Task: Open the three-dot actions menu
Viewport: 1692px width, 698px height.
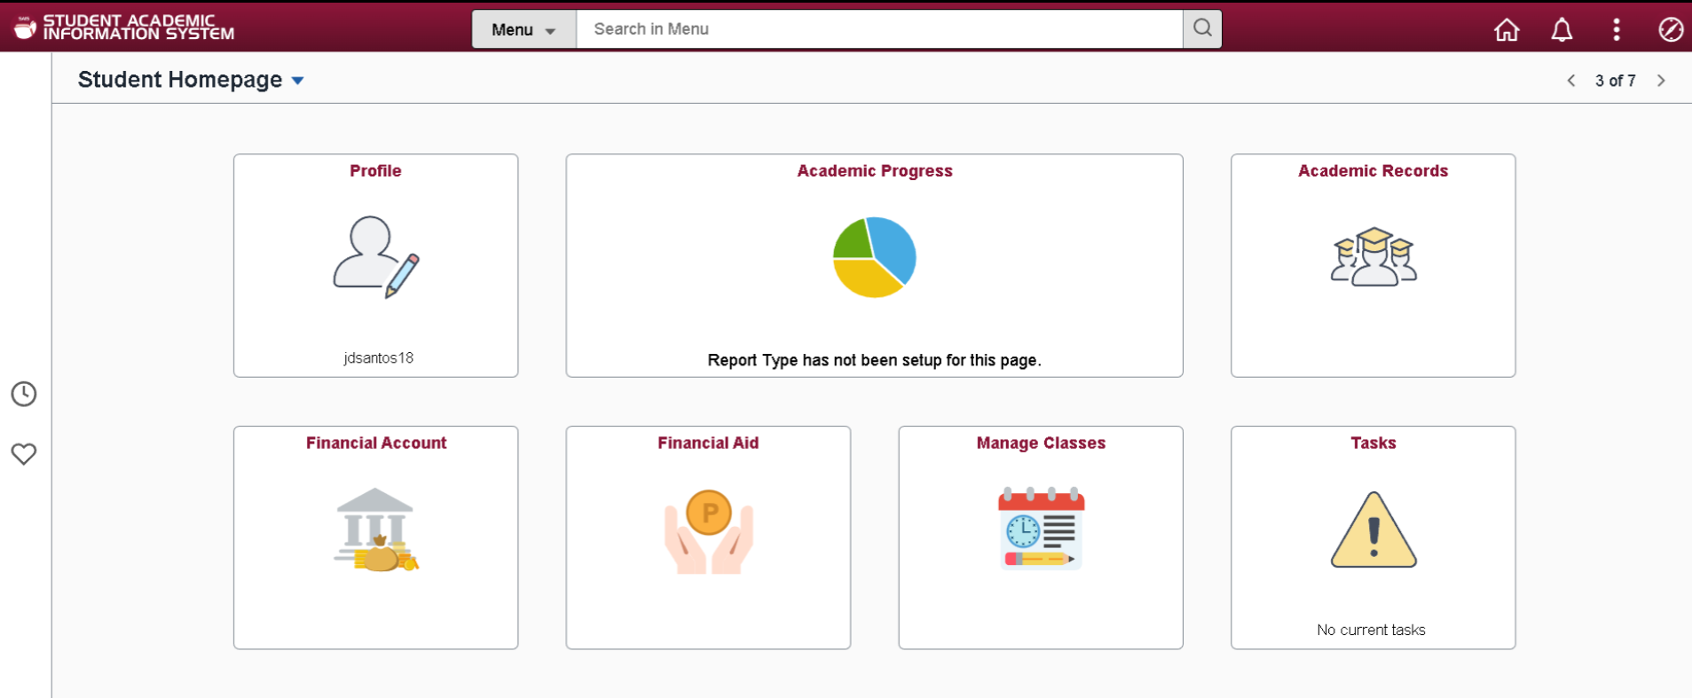Action: (x=1617, y=29)
